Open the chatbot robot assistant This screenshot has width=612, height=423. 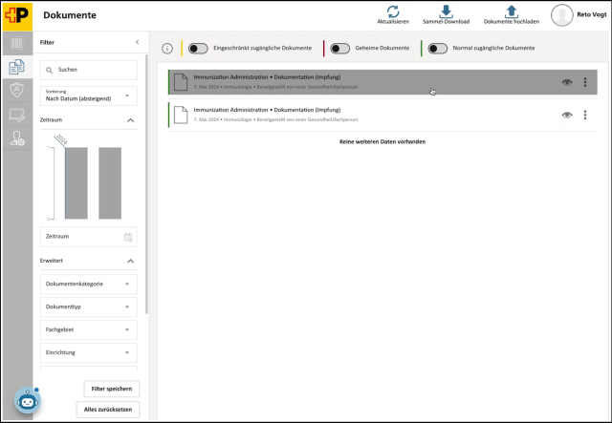pyautogui.click(x=28, y=400)
